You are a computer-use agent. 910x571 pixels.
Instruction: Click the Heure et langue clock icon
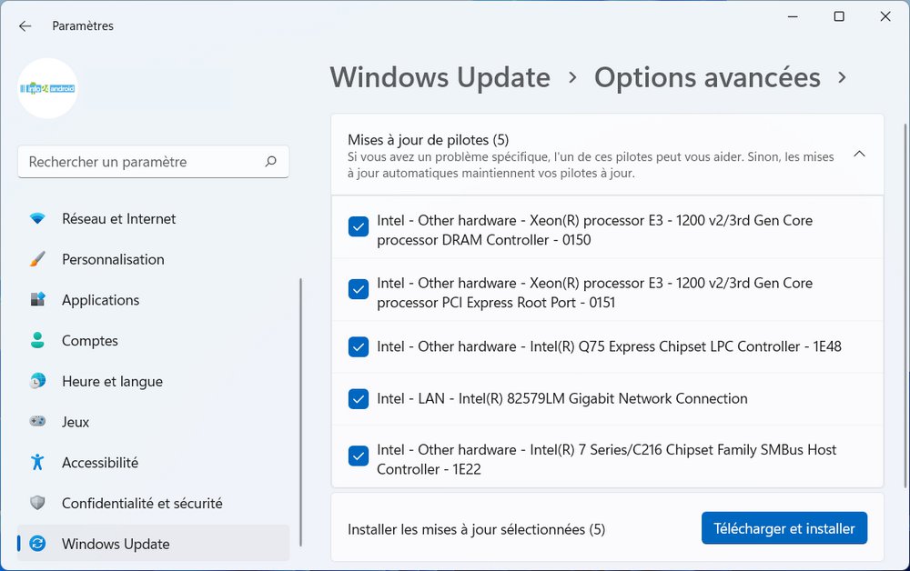37,381
